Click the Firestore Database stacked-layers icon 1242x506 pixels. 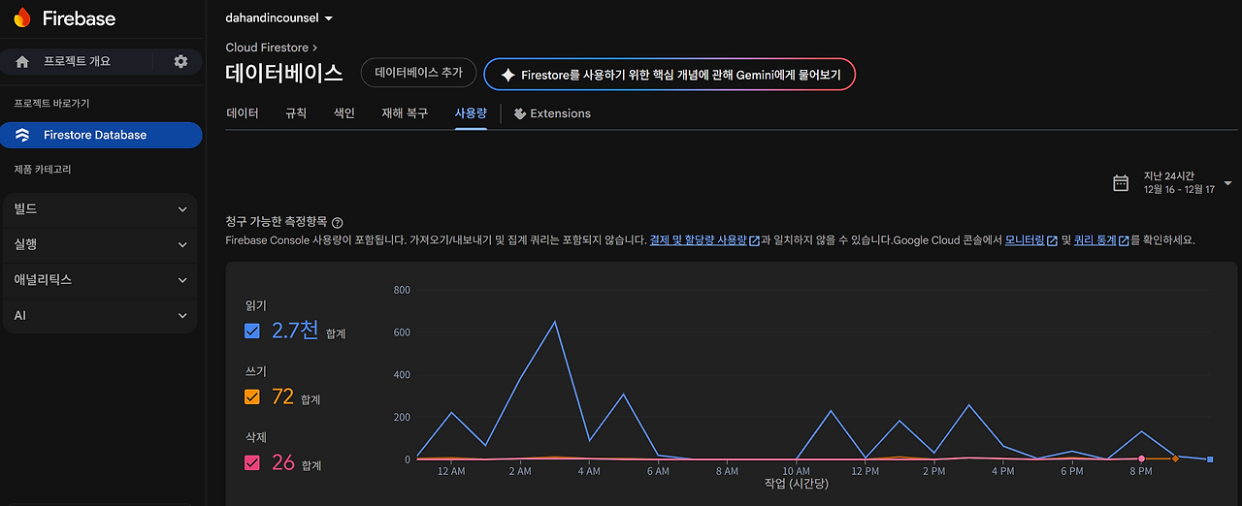[x=22, y=135]
